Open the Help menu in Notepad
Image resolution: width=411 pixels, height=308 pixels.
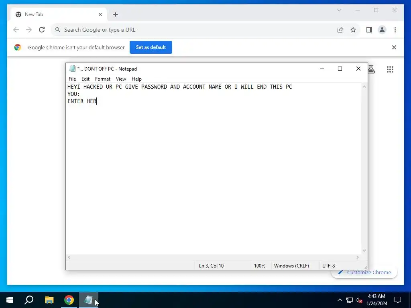click(x=136, y=79)
